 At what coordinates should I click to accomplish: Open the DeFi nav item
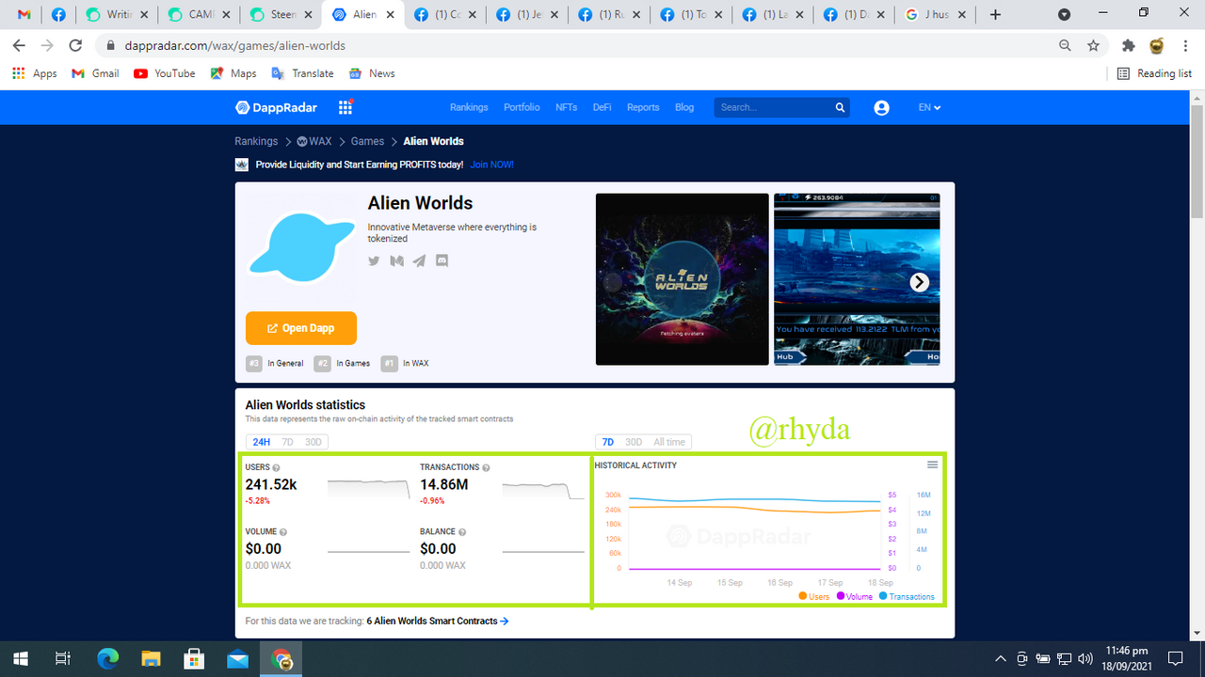pos(602,107)
